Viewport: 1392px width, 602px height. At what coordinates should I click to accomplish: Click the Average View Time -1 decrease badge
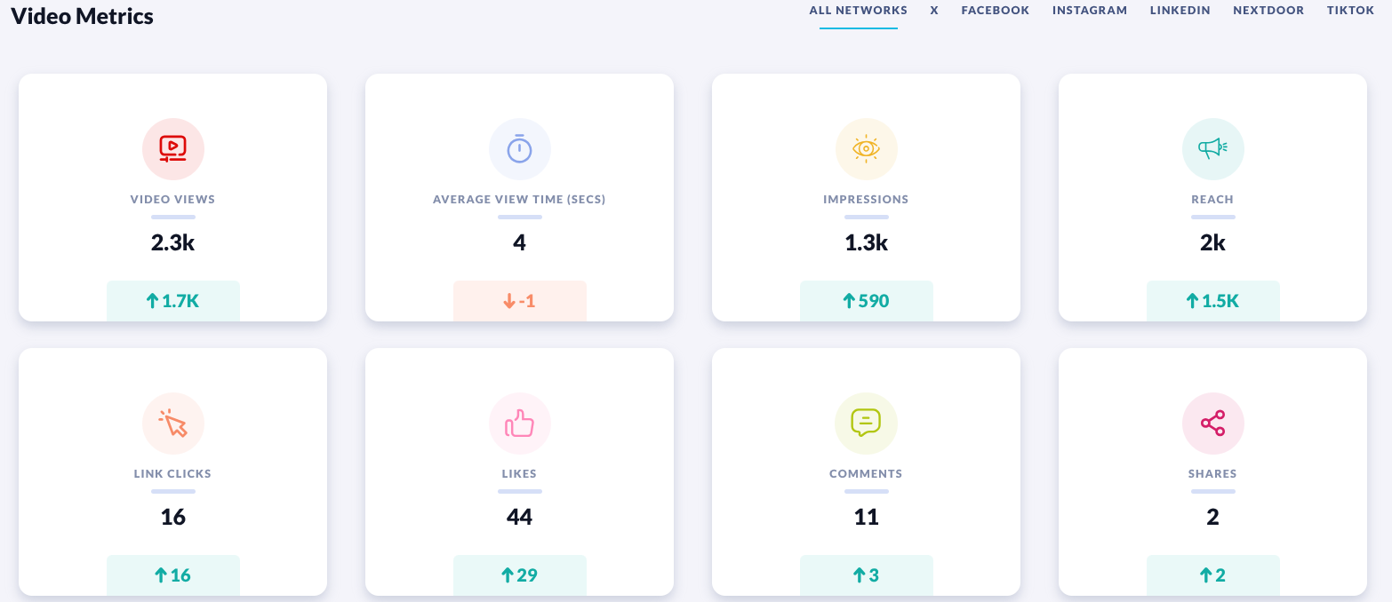[520, 301]
